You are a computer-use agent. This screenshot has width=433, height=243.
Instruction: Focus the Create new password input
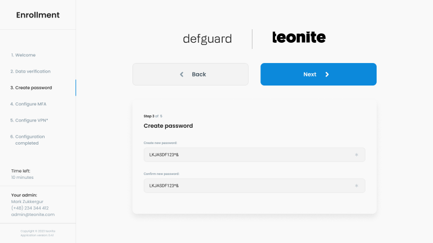[248, 155]
